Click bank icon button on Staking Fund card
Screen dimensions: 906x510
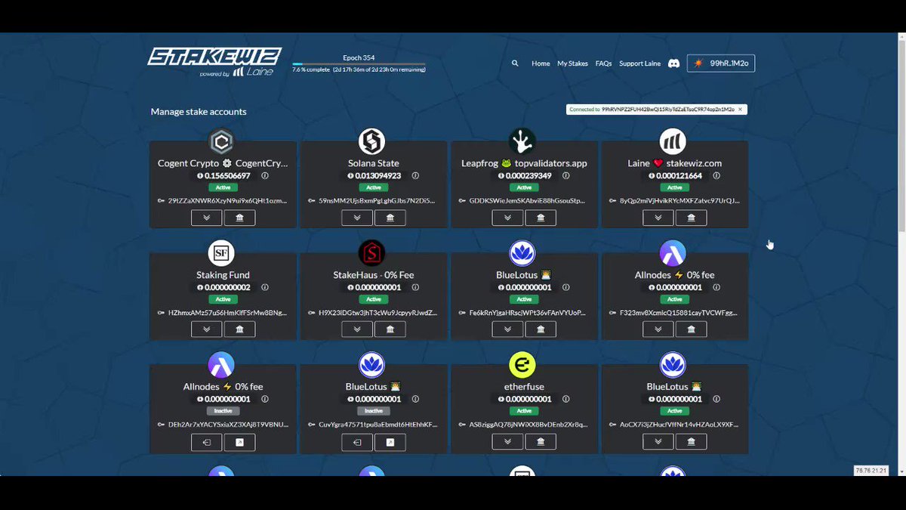[239, 329]
